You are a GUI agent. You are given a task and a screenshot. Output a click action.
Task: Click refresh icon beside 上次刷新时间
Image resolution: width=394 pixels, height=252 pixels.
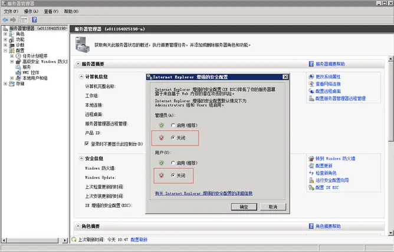(x=74, y=240)
